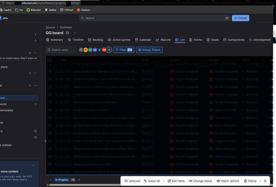Toggle the select-all checkbox in table header
Image resolution: width=276 pixels, height=187 pixels.
coord(50,60)
